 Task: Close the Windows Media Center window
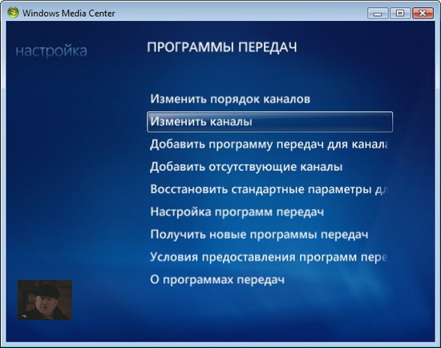[423, 13]
